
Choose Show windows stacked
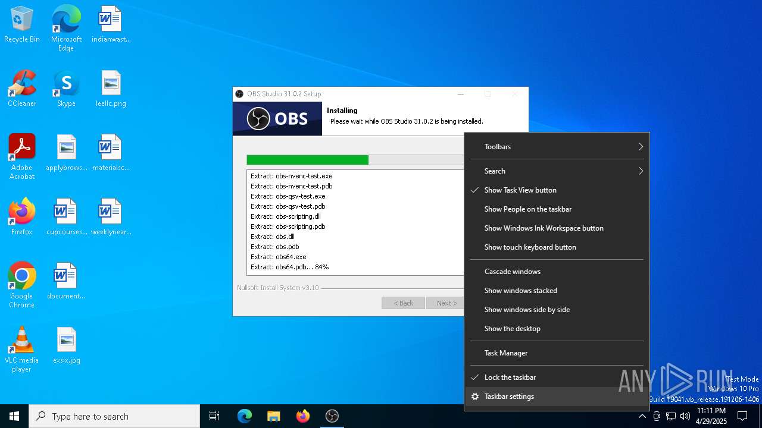click(557, 291)
